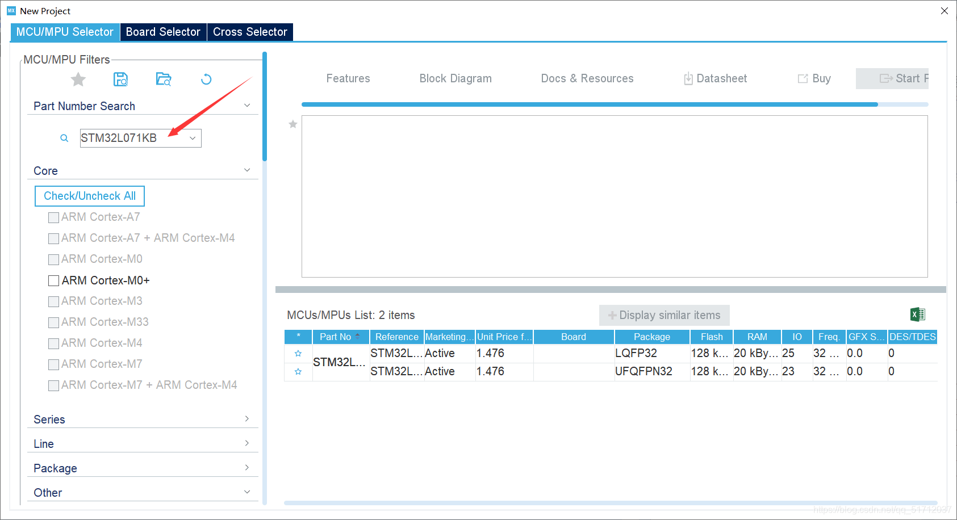Click the IO value 25 cell
Screen dimensions: 957x520
pyautogui.click(x=797, y=353)
